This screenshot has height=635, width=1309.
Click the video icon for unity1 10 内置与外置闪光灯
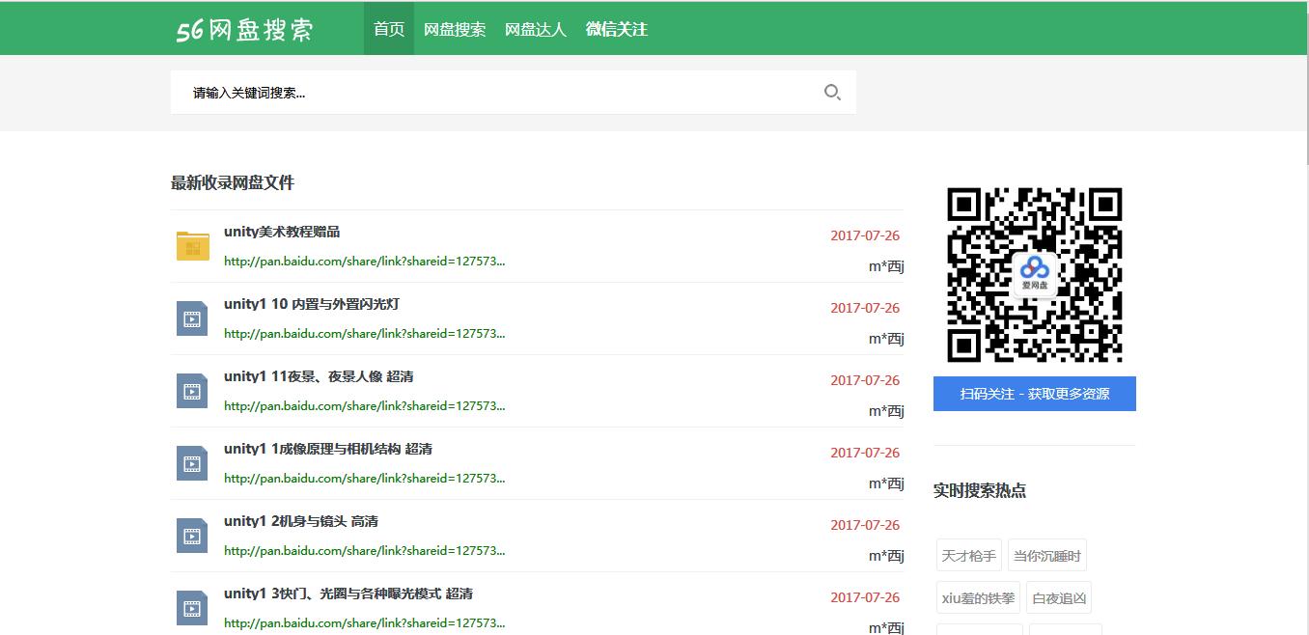(x=191, y=317)
